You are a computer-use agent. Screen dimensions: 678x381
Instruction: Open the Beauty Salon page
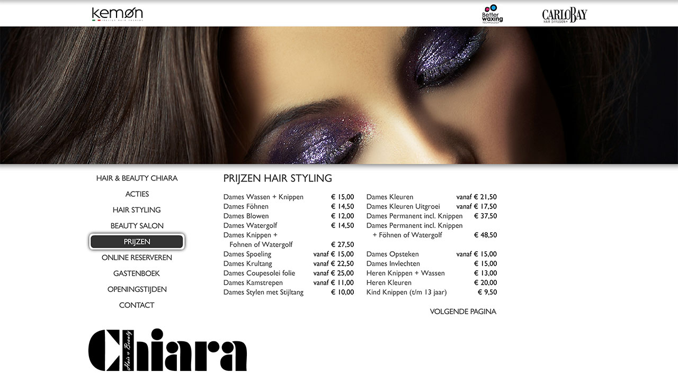click(137, 226)
